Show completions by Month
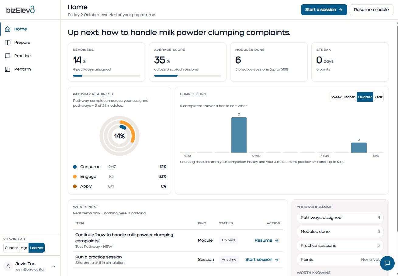This screenshot has width=398, height=276. [x=350, y=97]
